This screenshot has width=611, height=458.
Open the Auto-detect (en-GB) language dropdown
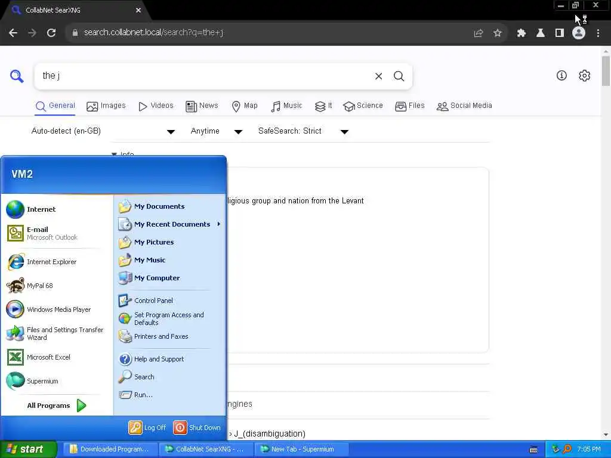[103, 131]
